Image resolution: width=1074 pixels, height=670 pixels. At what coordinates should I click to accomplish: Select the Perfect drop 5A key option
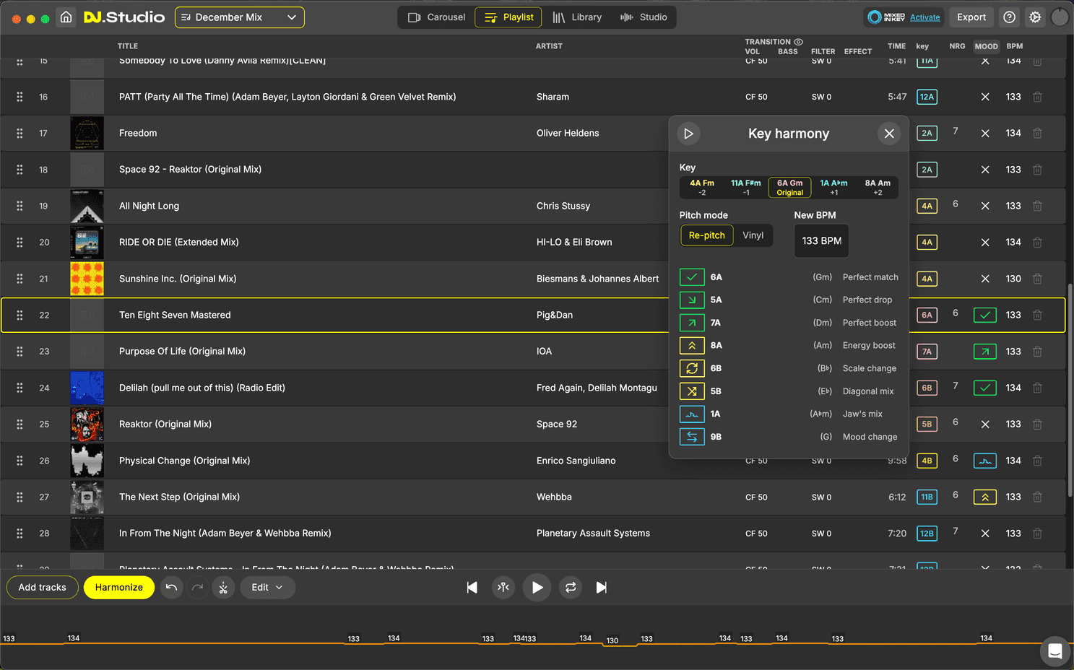(x=692, y=300)
